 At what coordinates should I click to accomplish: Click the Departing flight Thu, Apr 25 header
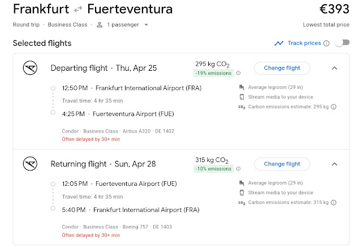point(104,69)
